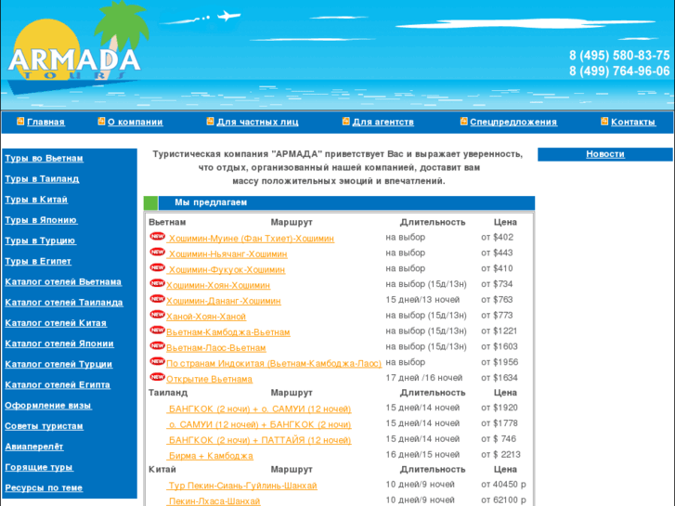Go to Для агентств section
The width and height of the screenshot is (675, 506).
click(x=383, y=123)
